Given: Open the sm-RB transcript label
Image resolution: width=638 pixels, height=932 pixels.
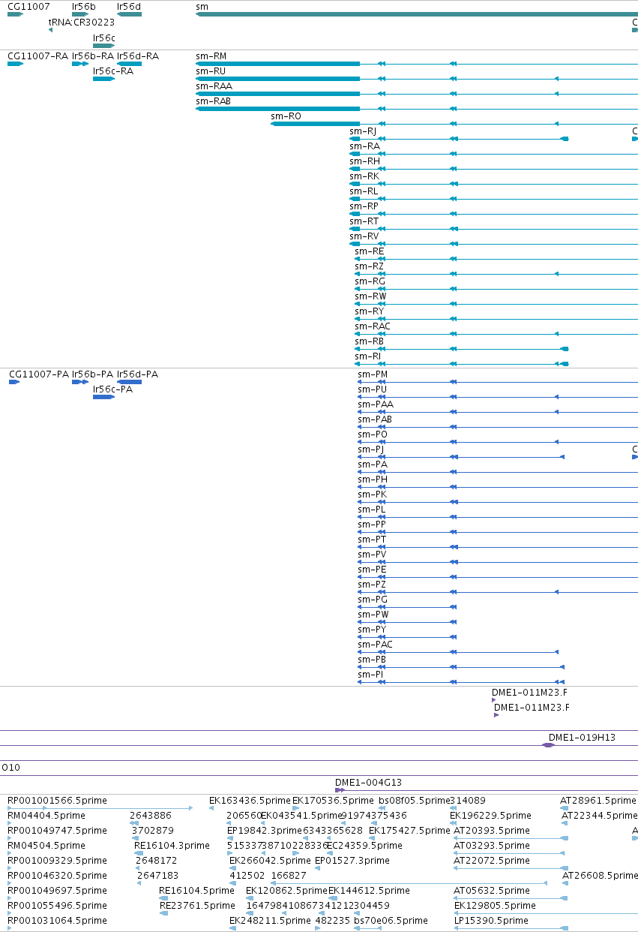Looking at the screenshot, I should [x=369, y=341].
